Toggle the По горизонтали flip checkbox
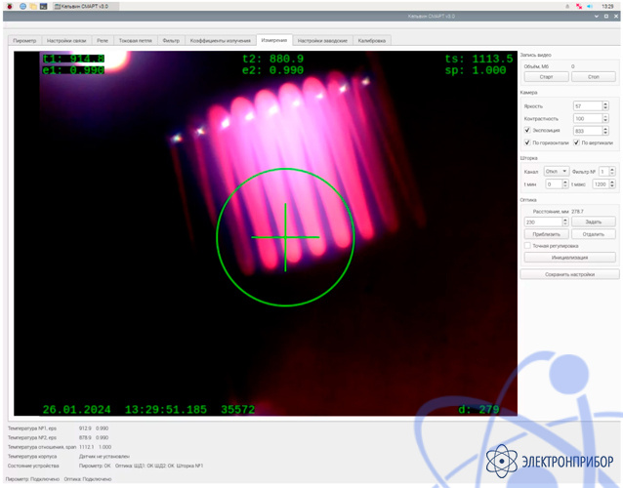 coord(528,142)
